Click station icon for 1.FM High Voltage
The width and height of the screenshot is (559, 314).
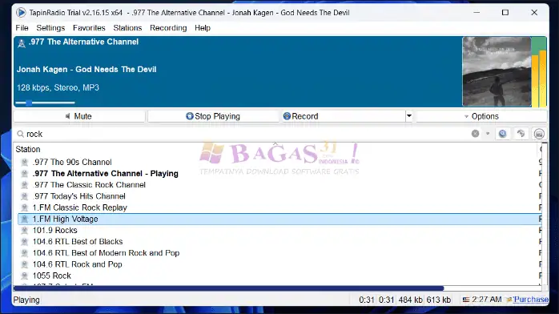tap(25, 219)
